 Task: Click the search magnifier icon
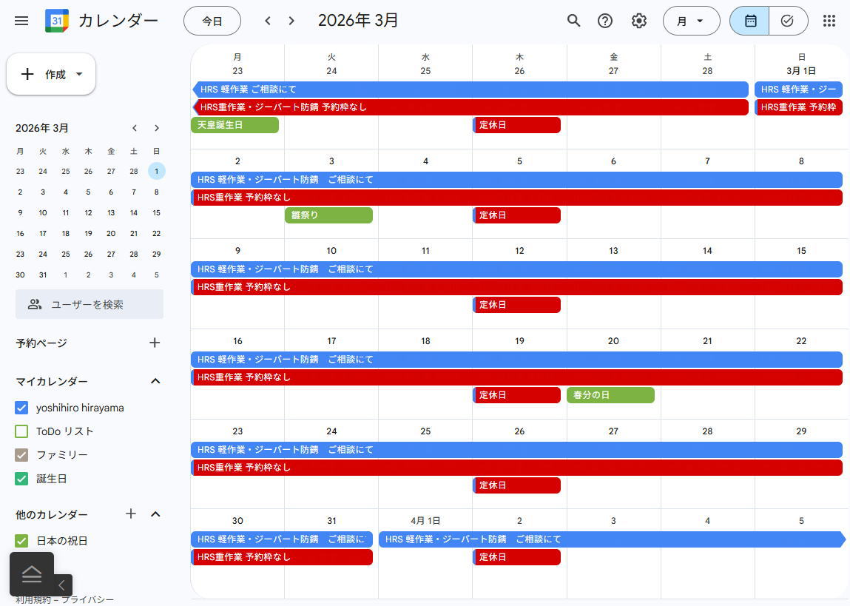(x=573, y=21)
